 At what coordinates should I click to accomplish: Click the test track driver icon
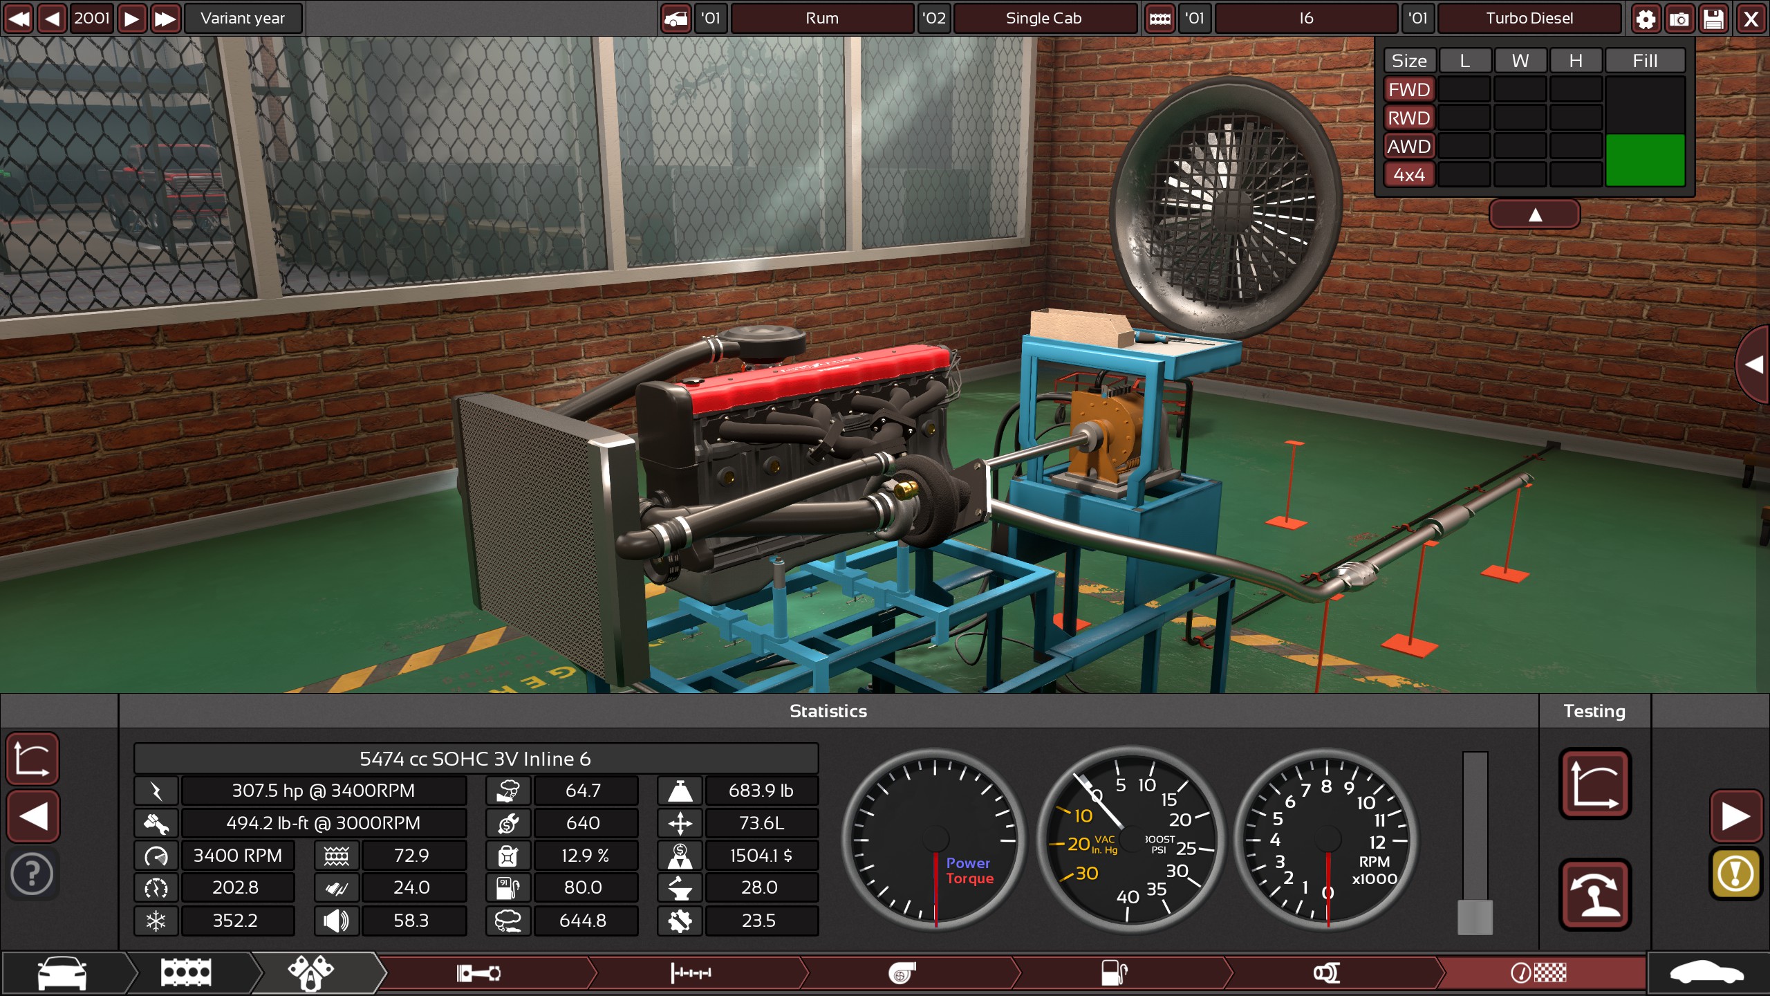[x=1594, y=894]
